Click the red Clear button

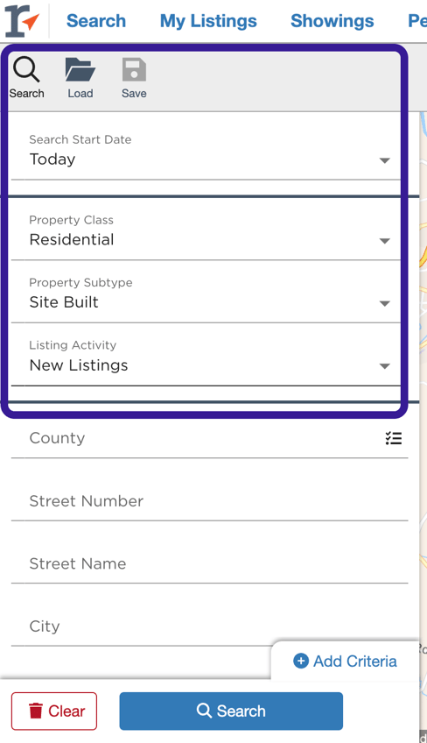[x=54, y=711]
